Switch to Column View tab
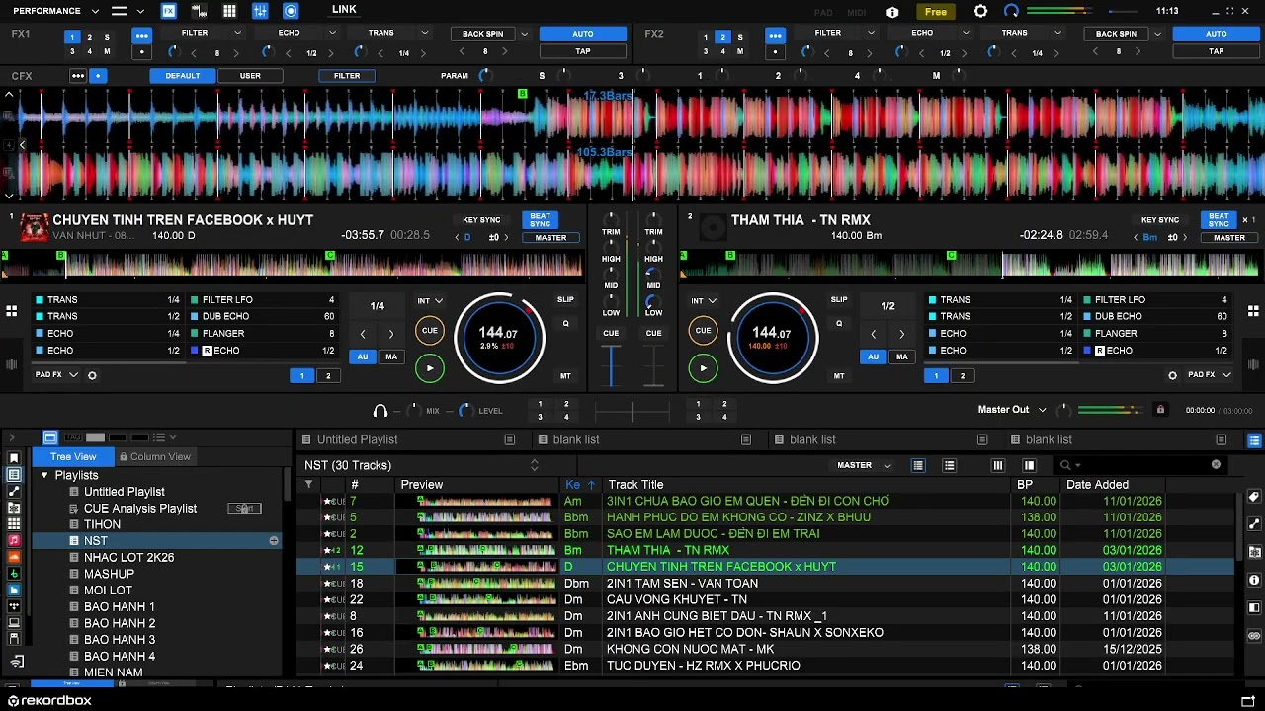The image size is (1265, 711). tap(154, 456)
